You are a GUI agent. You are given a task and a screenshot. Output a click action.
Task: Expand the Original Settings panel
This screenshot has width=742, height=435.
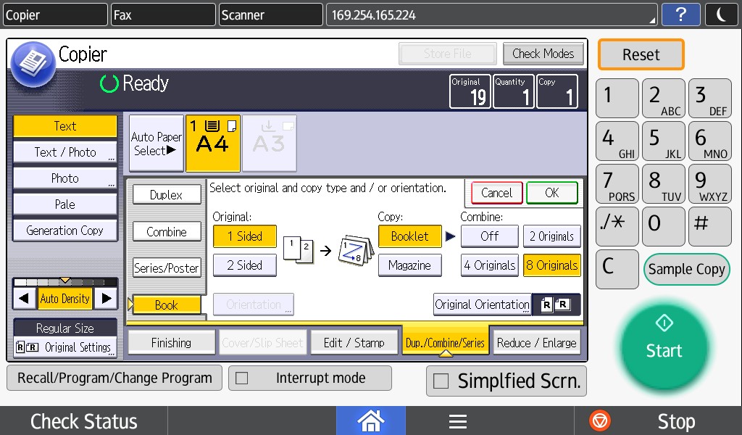tap(65, 347)
